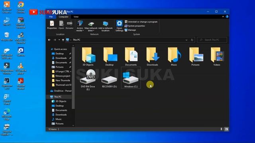Click the Refresh button in address bar
The image size is (255, 143).
pos(192,40)
